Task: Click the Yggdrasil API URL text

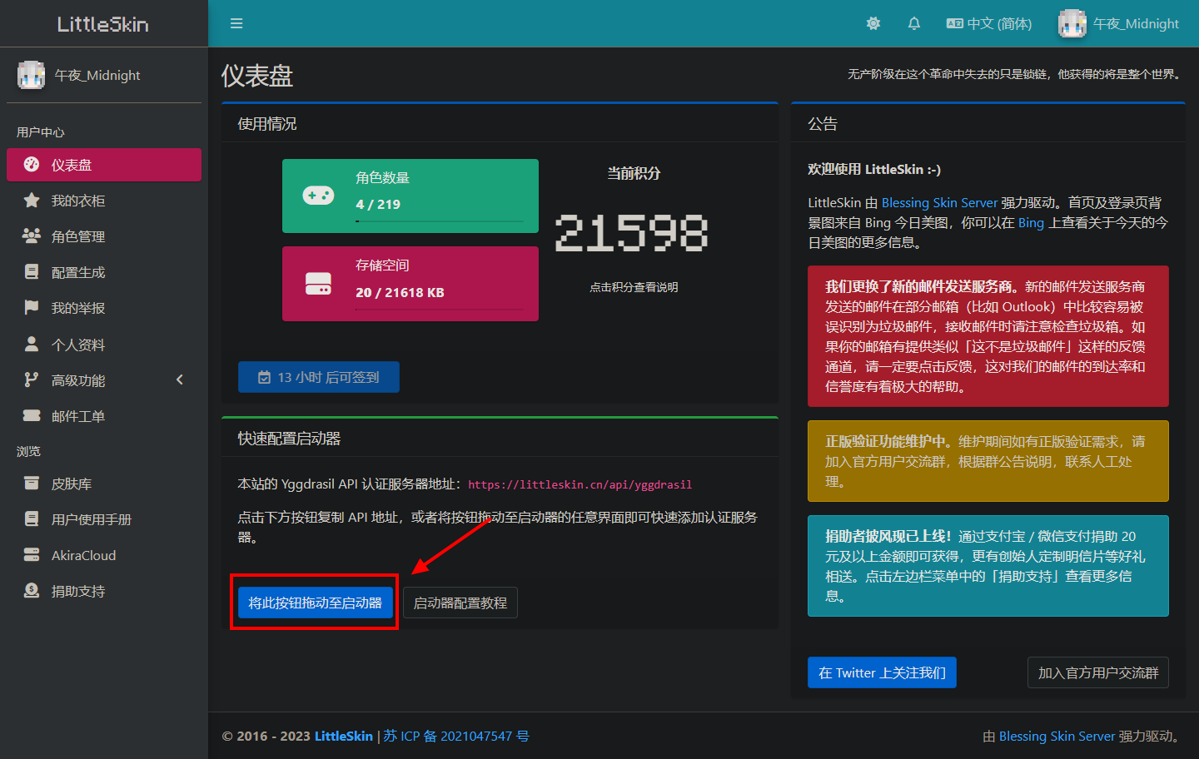Action: pyautogui.click(x=580, y=484)
